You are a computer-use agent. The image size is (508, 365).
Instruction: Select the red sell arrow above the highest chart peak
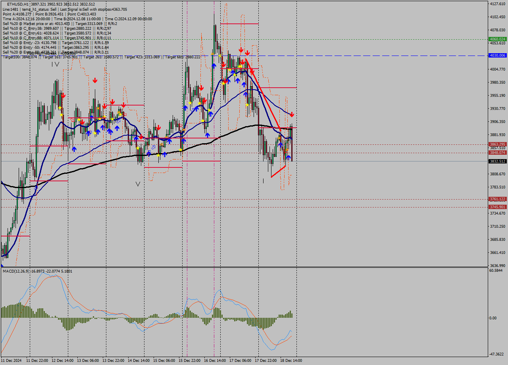(240, 50)
